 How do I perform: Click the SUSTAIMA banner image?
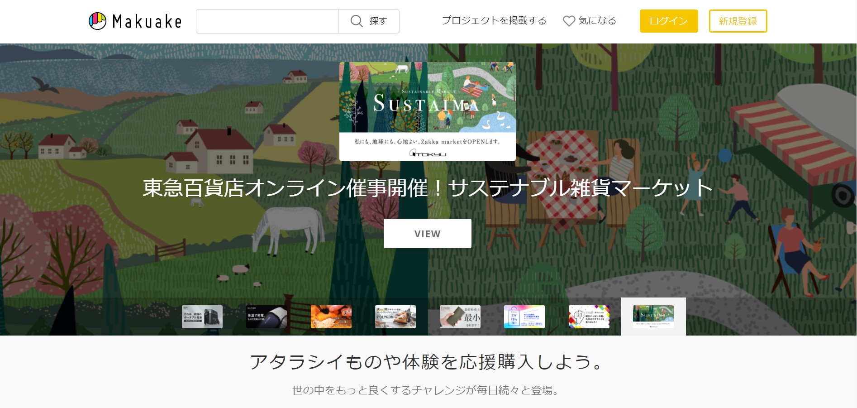(428, 111)
